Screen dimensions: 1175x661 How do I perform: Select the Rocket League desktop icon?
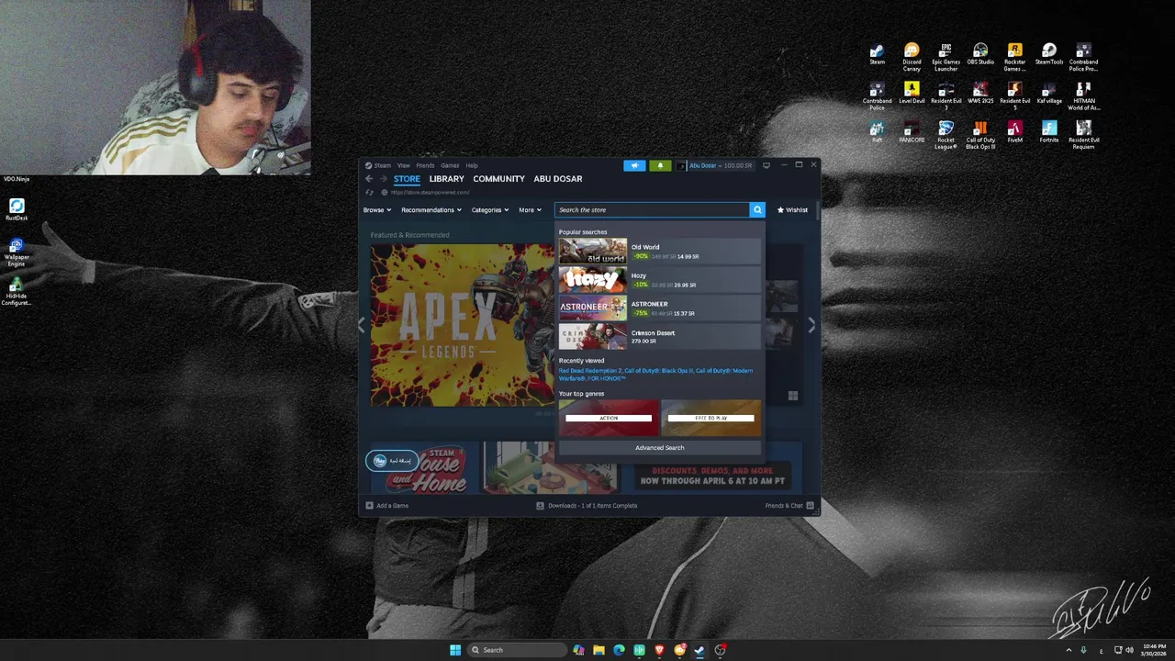946,135
